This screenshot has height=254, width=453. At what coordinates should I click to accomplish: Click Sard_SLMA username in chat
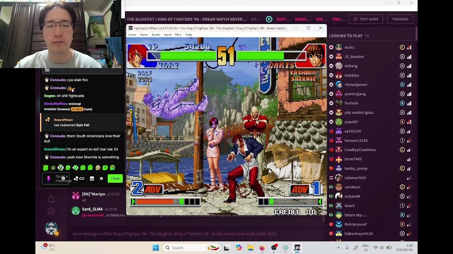(x=92, y=209)
